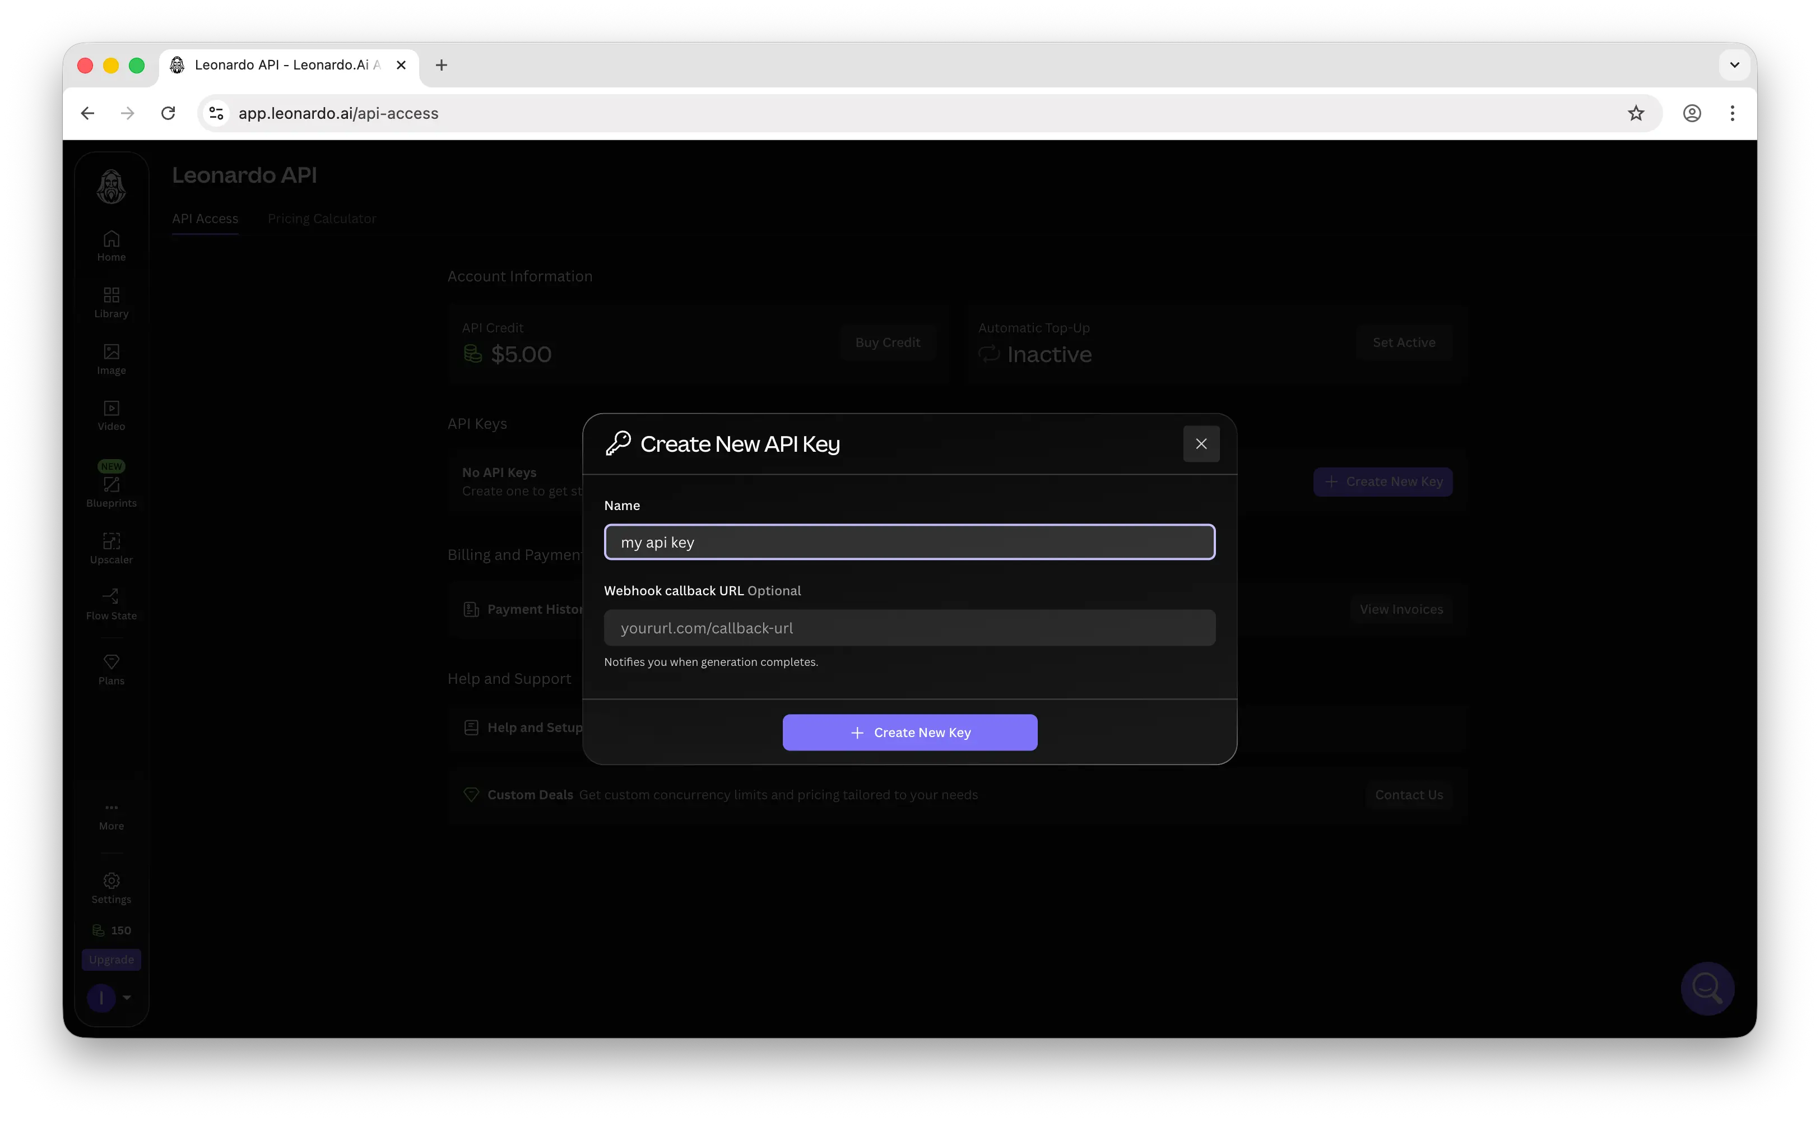Dismiss the Create New API Key dialog
Image resolution: width=1820 pixels, height=1121 pixels.
coord(1200,443)
